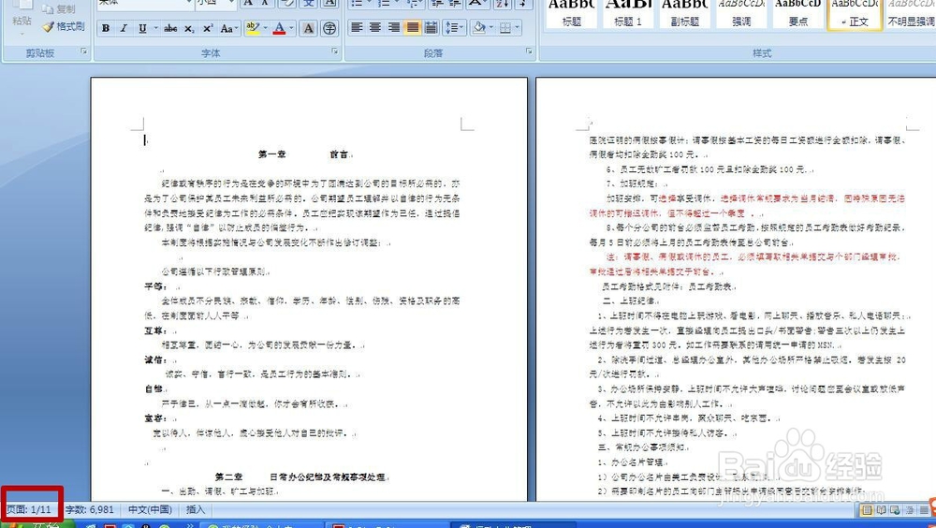
Task: Select the Format Painter 格式刷
Action: pos(64,26)
